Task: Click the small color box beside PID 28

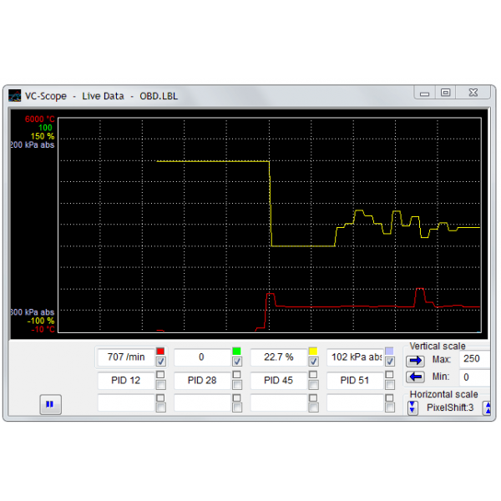Action: click(x=237, y=374)
